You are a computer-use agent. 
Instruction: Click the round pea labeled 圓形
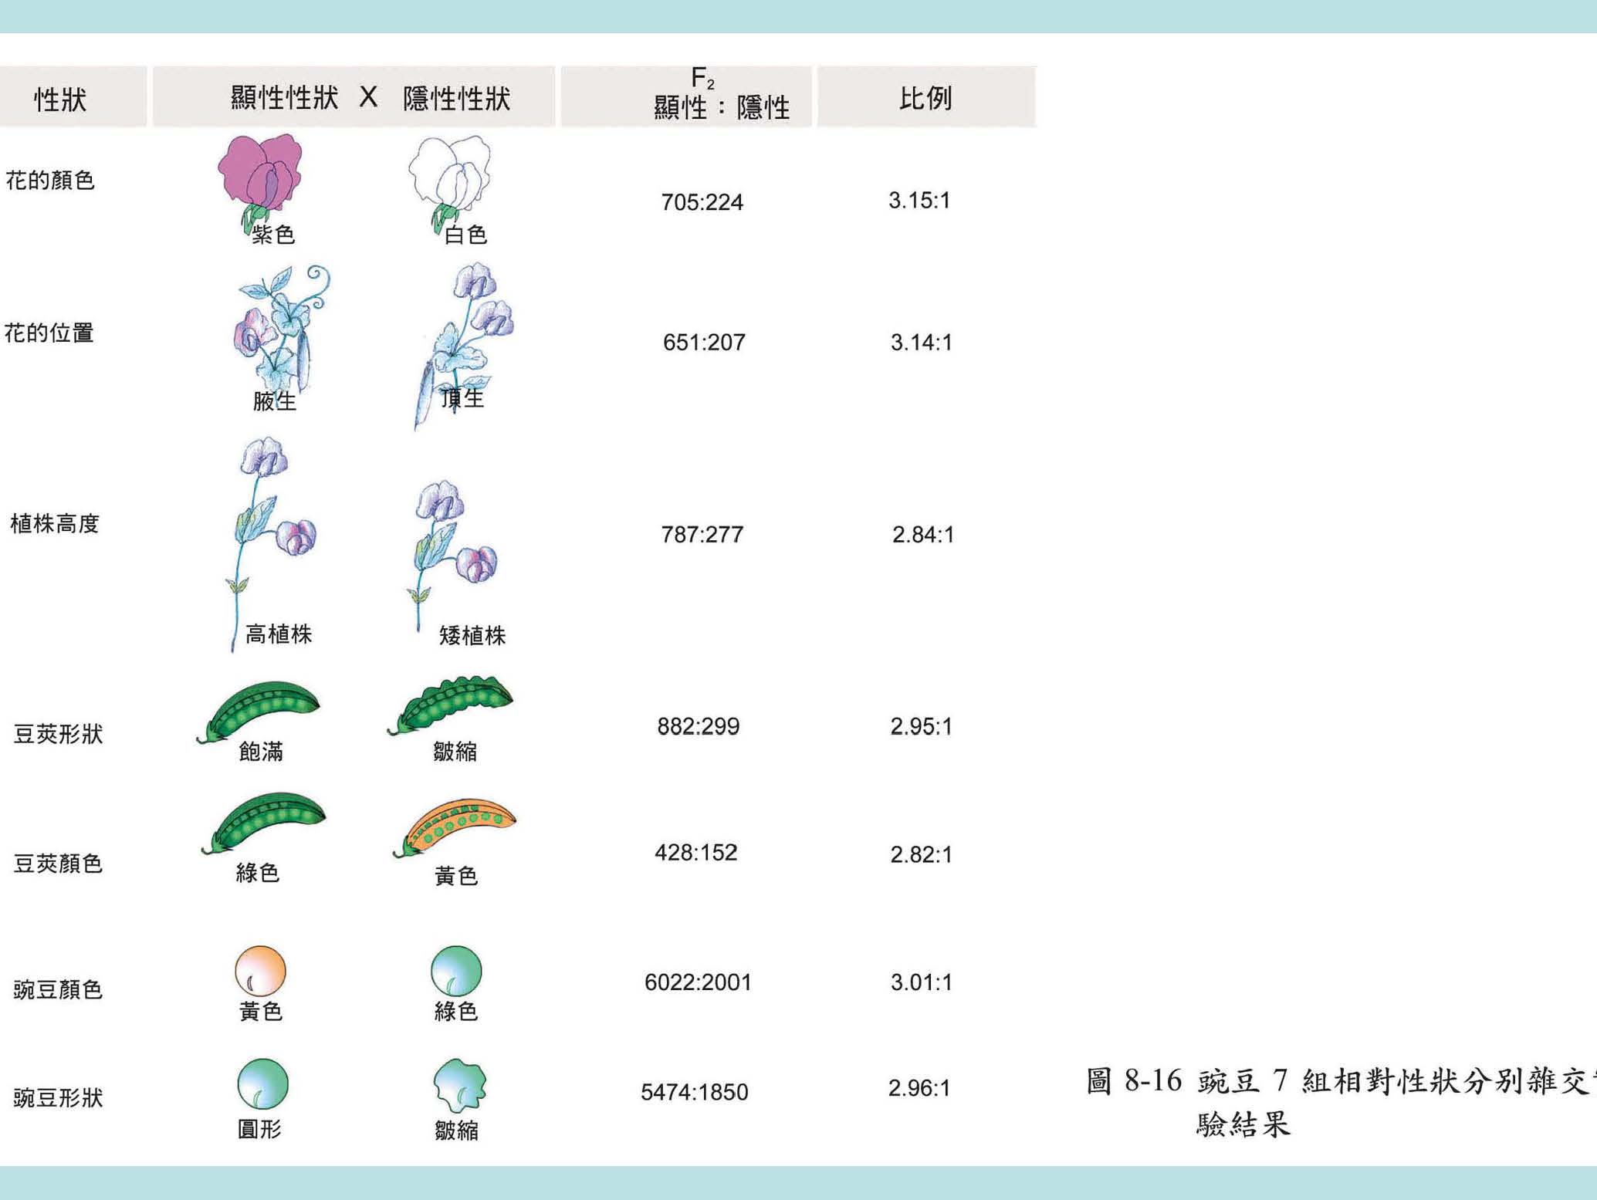pos(262,1083)
